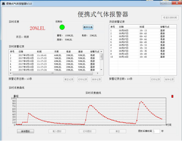The height and width of the screenshot is (141, 182).
Task: Click the realtime table's horizontal scrollbar thumb
Action: tap(53, 73)
